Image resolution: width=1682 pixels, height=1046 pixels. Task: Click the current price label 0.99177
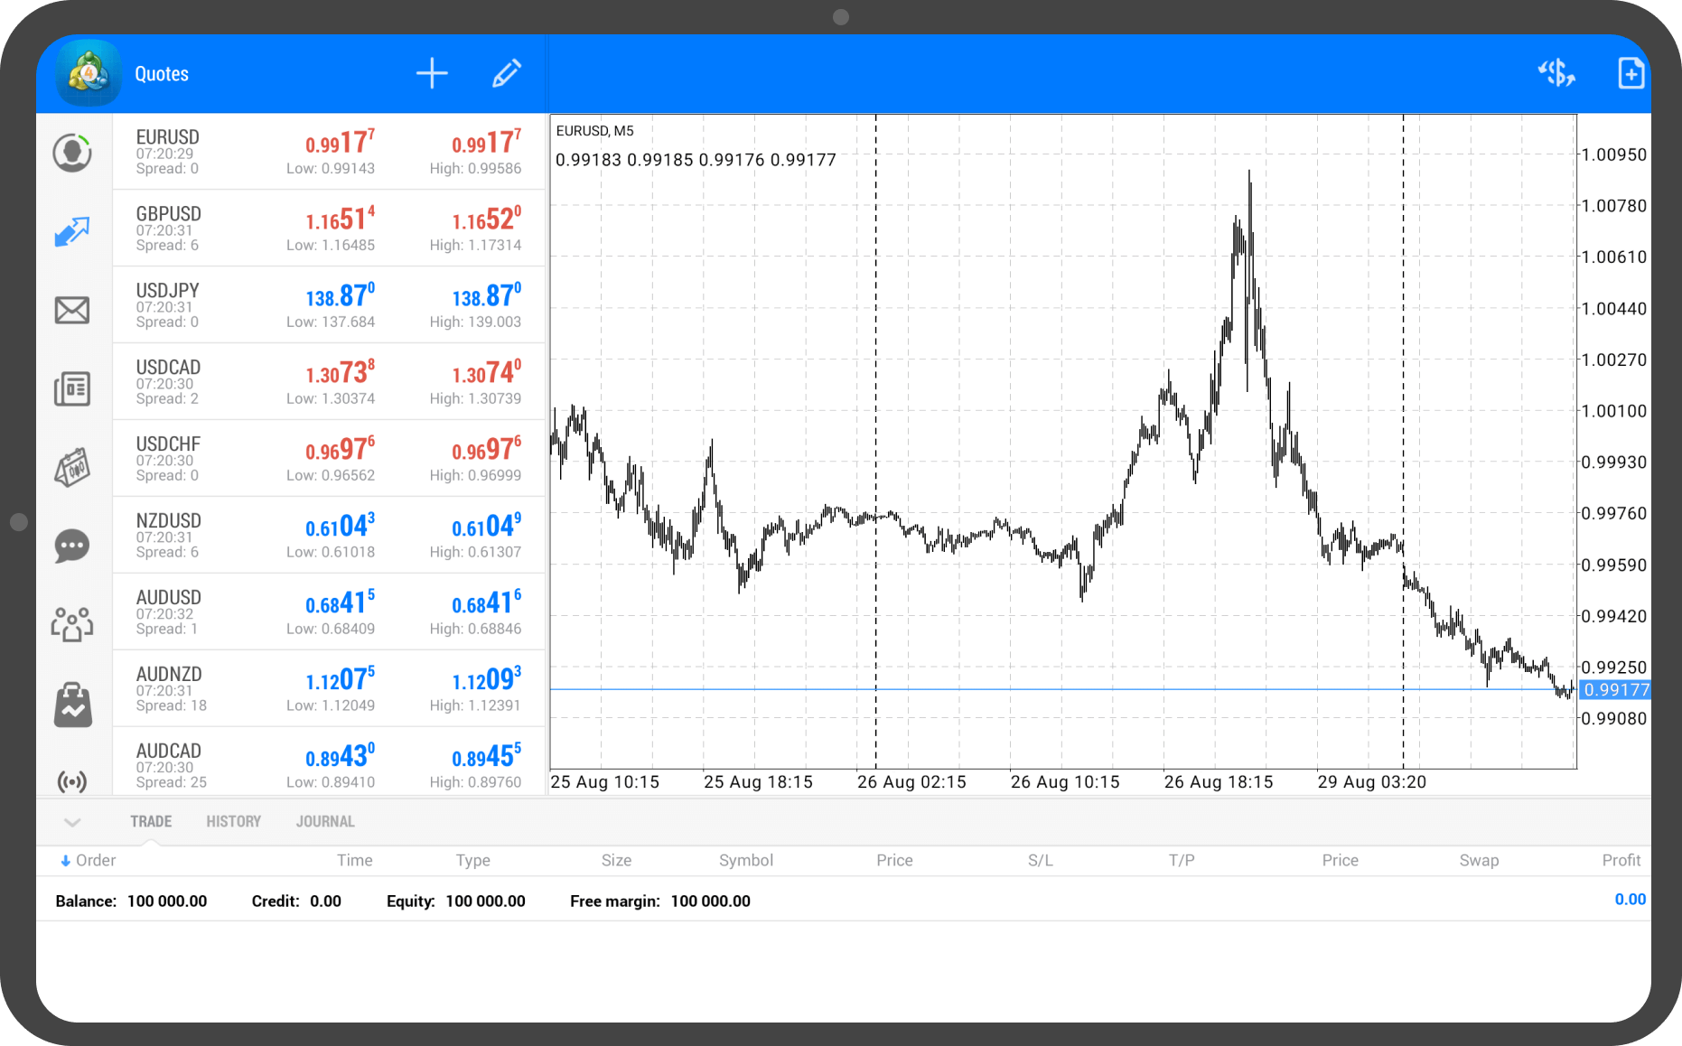pyautogui.click(x=1615, y=690)
